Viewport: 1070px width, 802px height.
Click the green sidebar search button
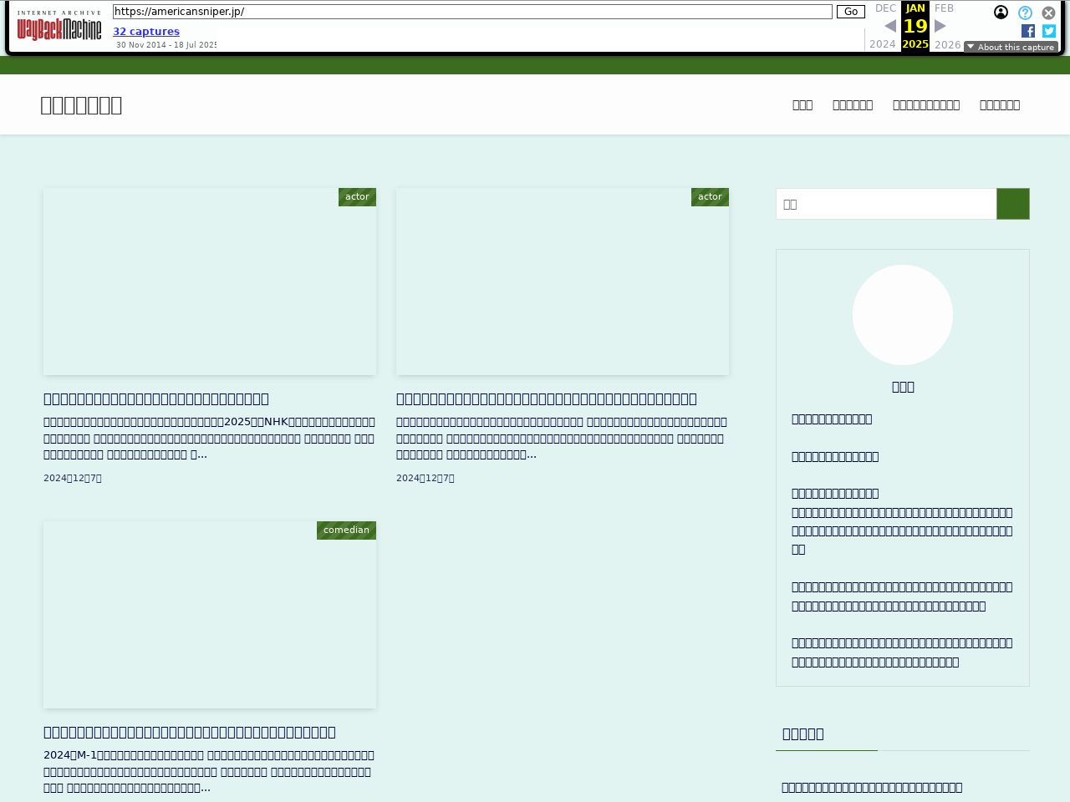pyautogui.click(x=1012, y=204)
